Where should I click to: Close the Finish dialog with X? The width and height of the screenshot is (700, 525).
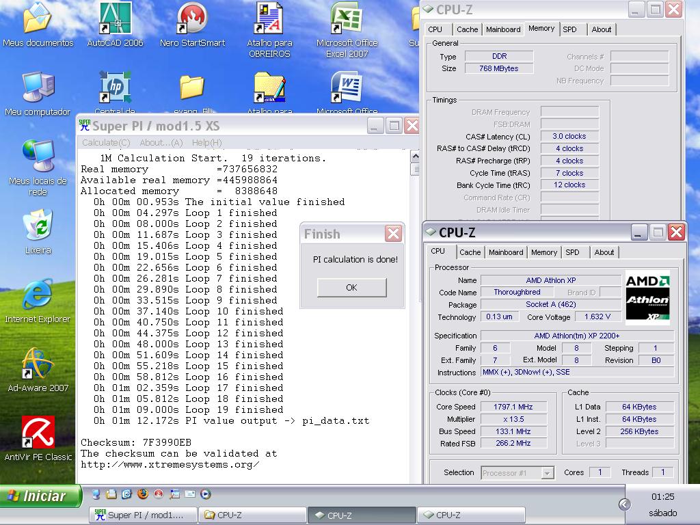393,234
